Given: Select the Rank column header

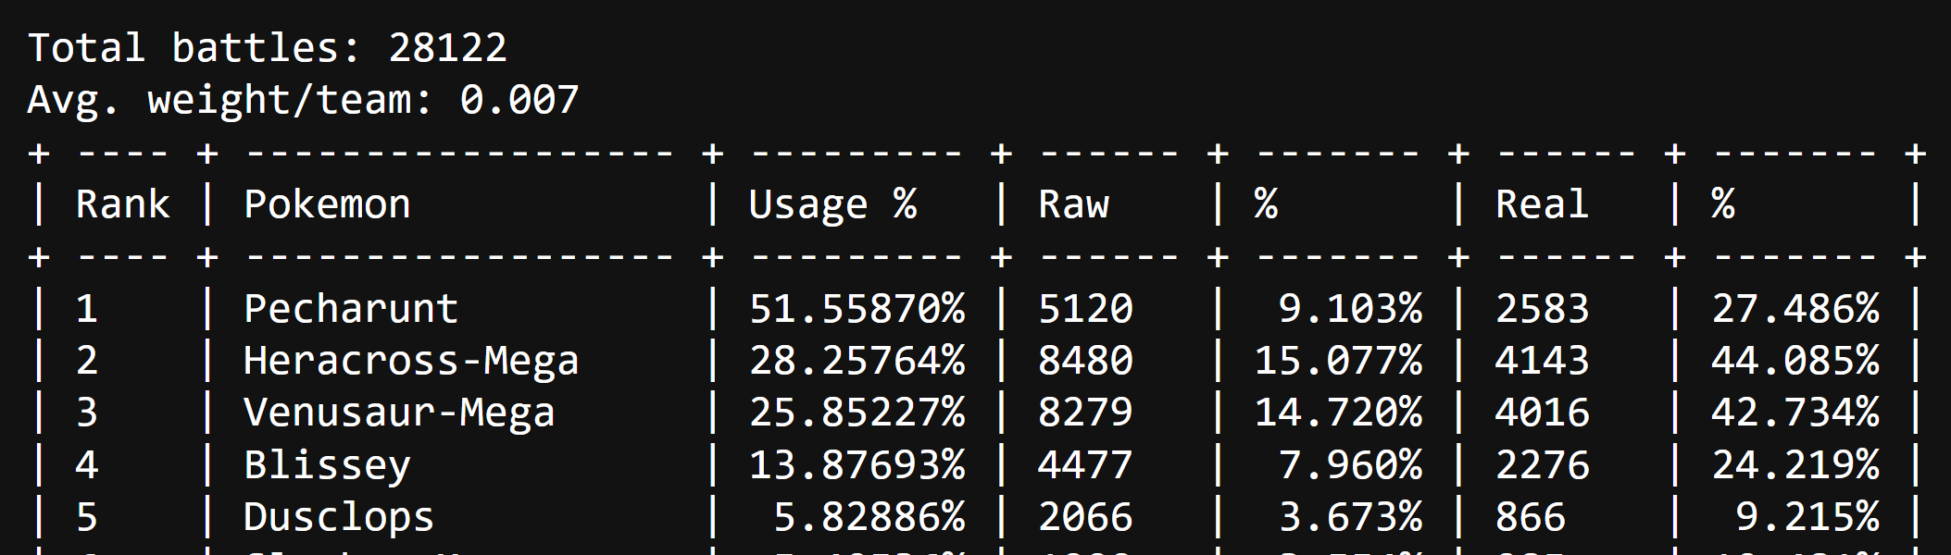Looking at the screenshot, I should coord(122,204).
